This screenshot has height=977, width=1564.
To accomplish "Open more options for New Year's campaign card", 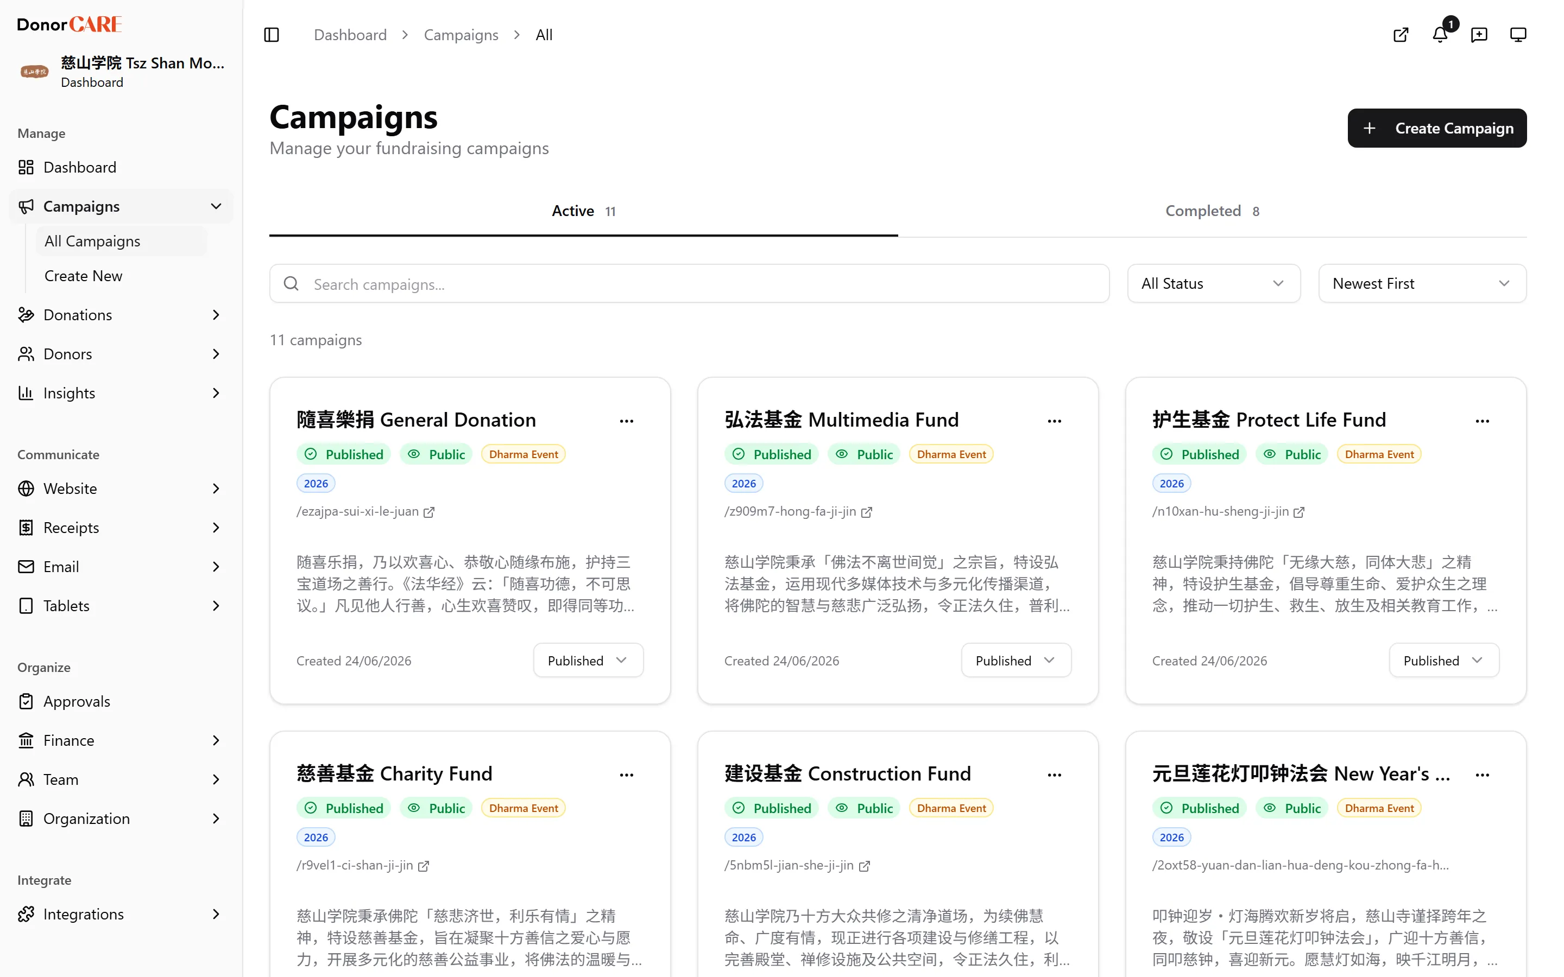I will tap(1482, 774).
